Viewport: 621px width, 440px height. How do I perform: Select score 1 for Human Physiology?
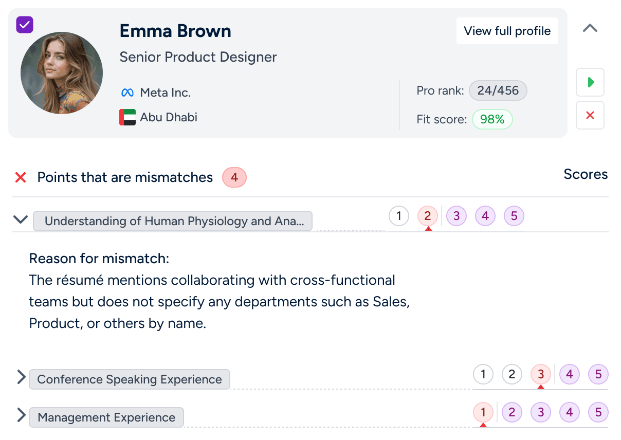click(399, 216)
